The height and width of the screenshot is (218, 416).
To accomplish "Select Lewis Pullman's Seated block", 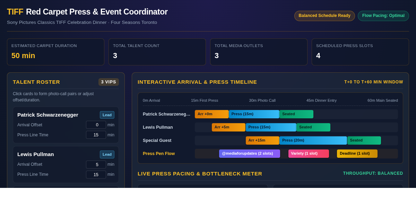I will coord(313,127).
